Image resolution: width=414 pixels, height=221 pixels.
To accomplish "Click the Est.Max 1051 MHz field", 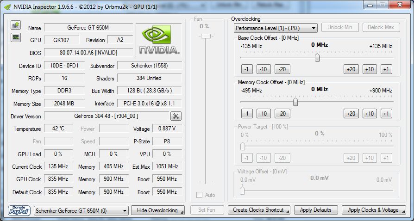I will [167, 166].
